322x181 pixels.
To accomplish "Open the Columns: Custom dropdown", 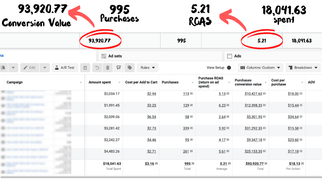I will coord(260,68).
